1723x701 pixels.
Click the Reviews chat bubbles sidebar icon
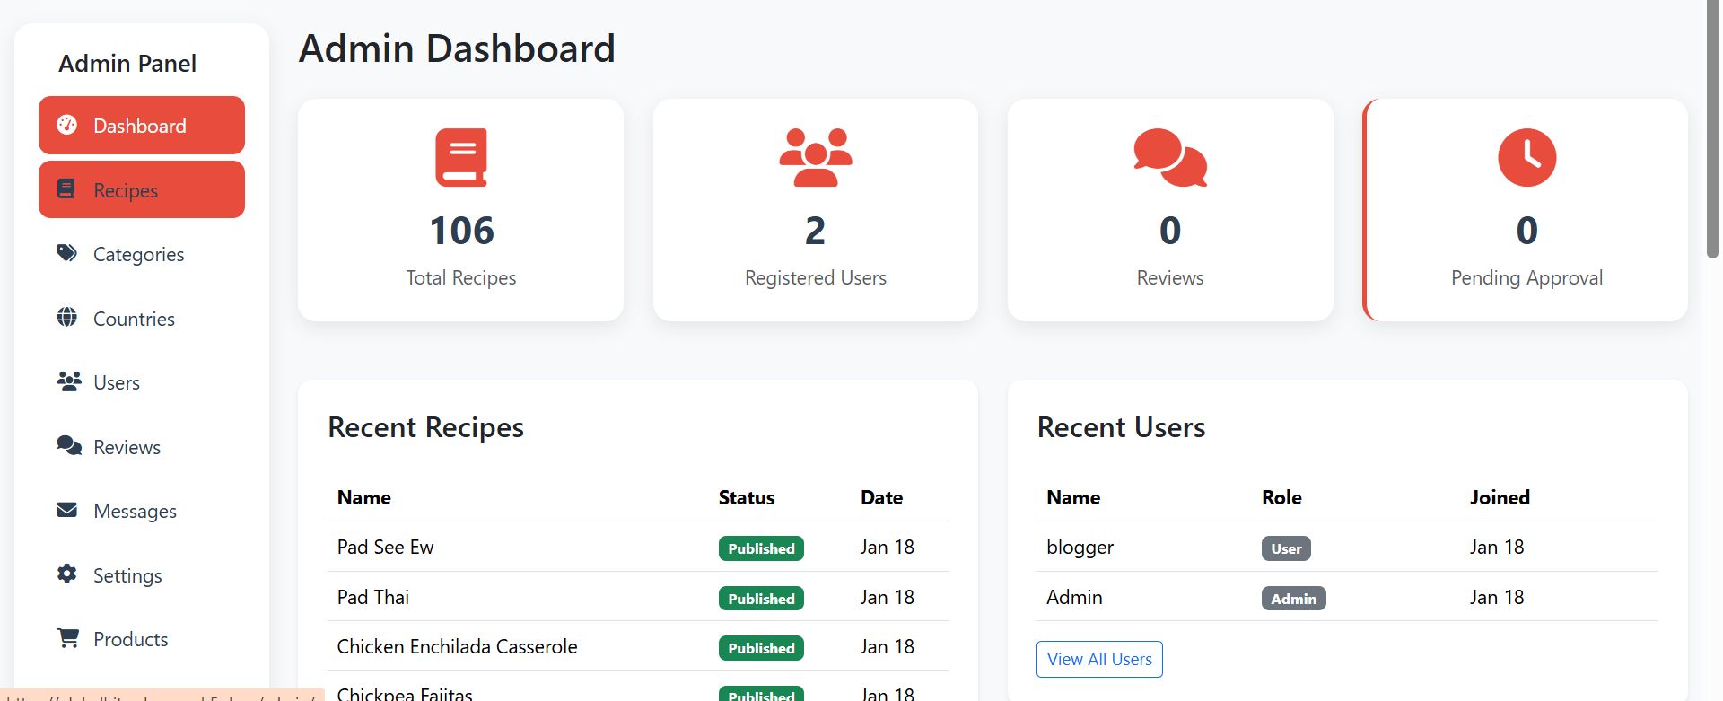(69, 446)
